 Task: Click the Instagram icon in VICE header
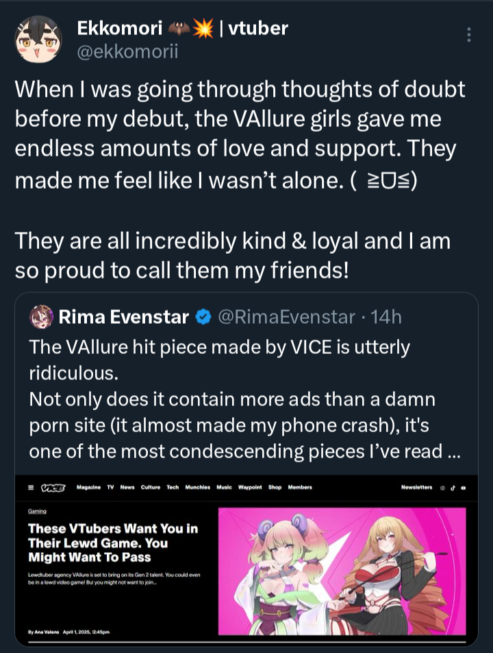click(442, 488)
